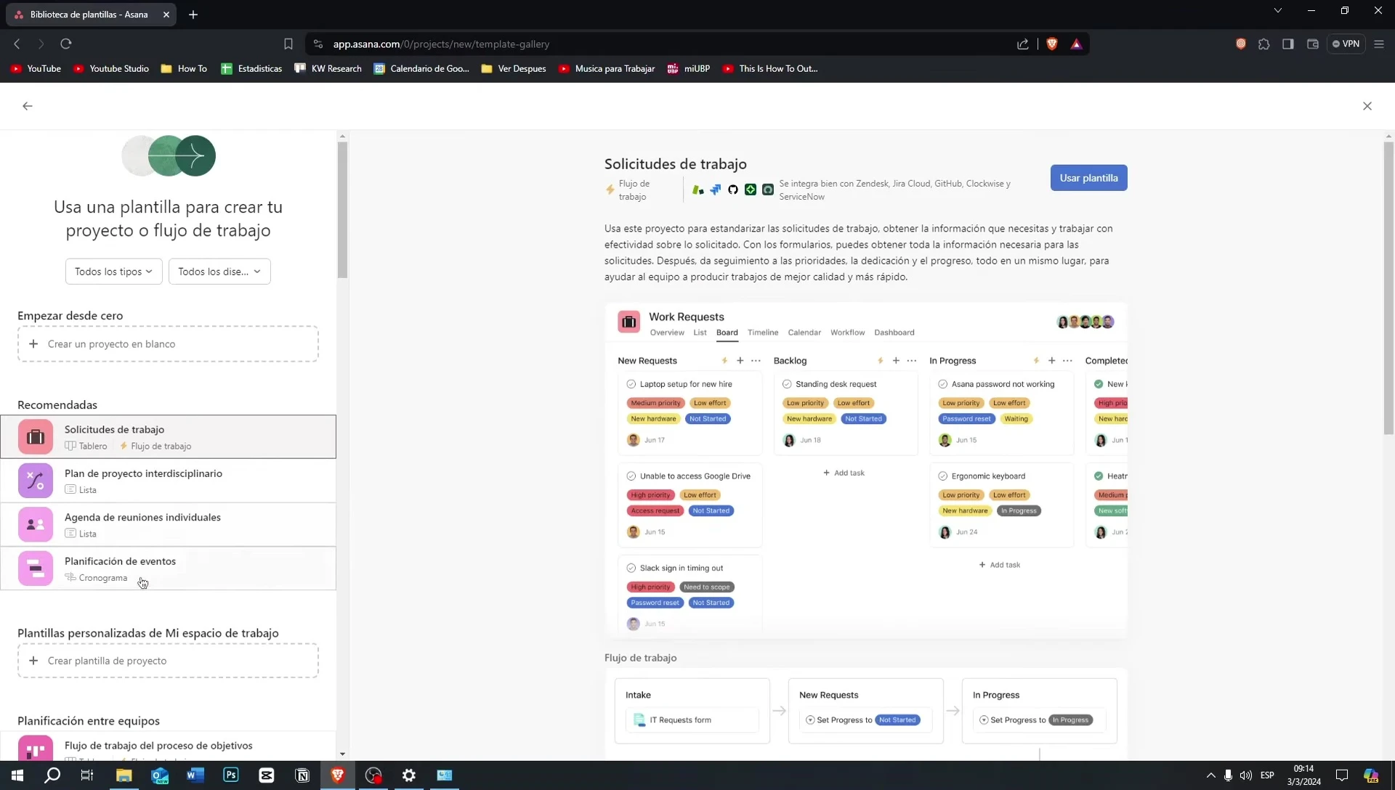
Task: Expand hidden system tray icons arrow
Action: click(1211, 775)
